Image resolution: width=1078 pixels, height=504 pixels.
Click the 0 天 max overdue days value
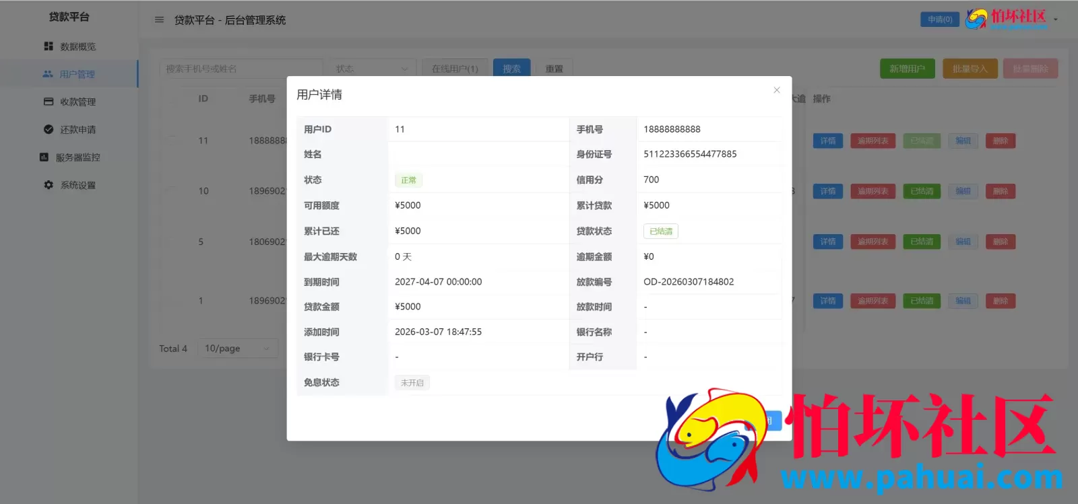tap(403, 256)
